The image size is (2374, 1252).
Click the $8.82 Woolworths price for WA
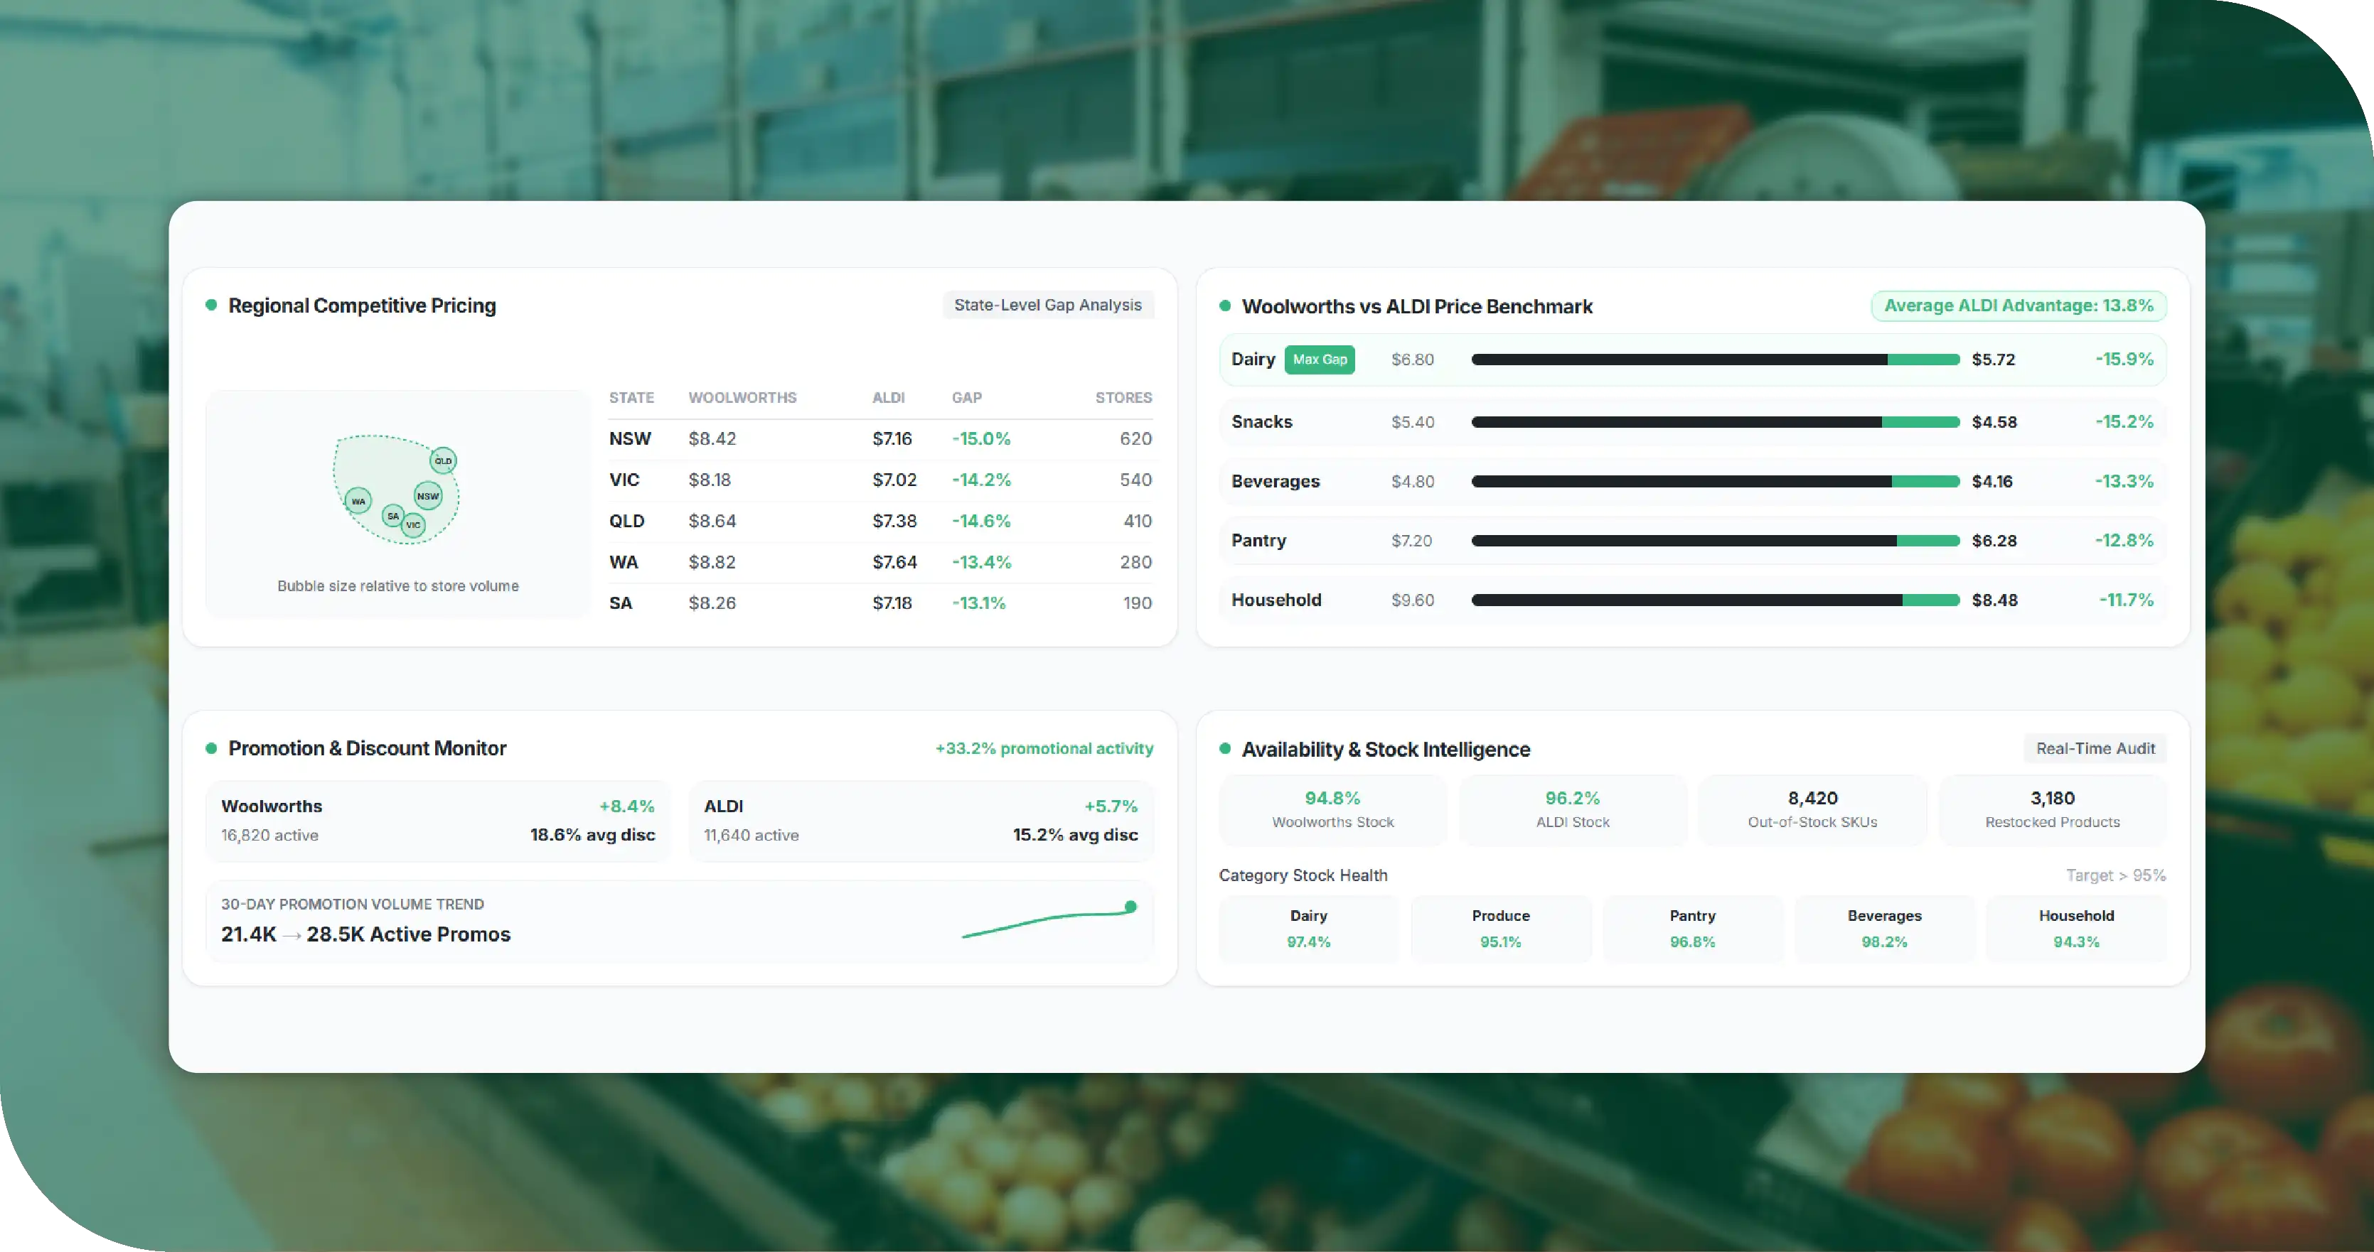point(712,562)
